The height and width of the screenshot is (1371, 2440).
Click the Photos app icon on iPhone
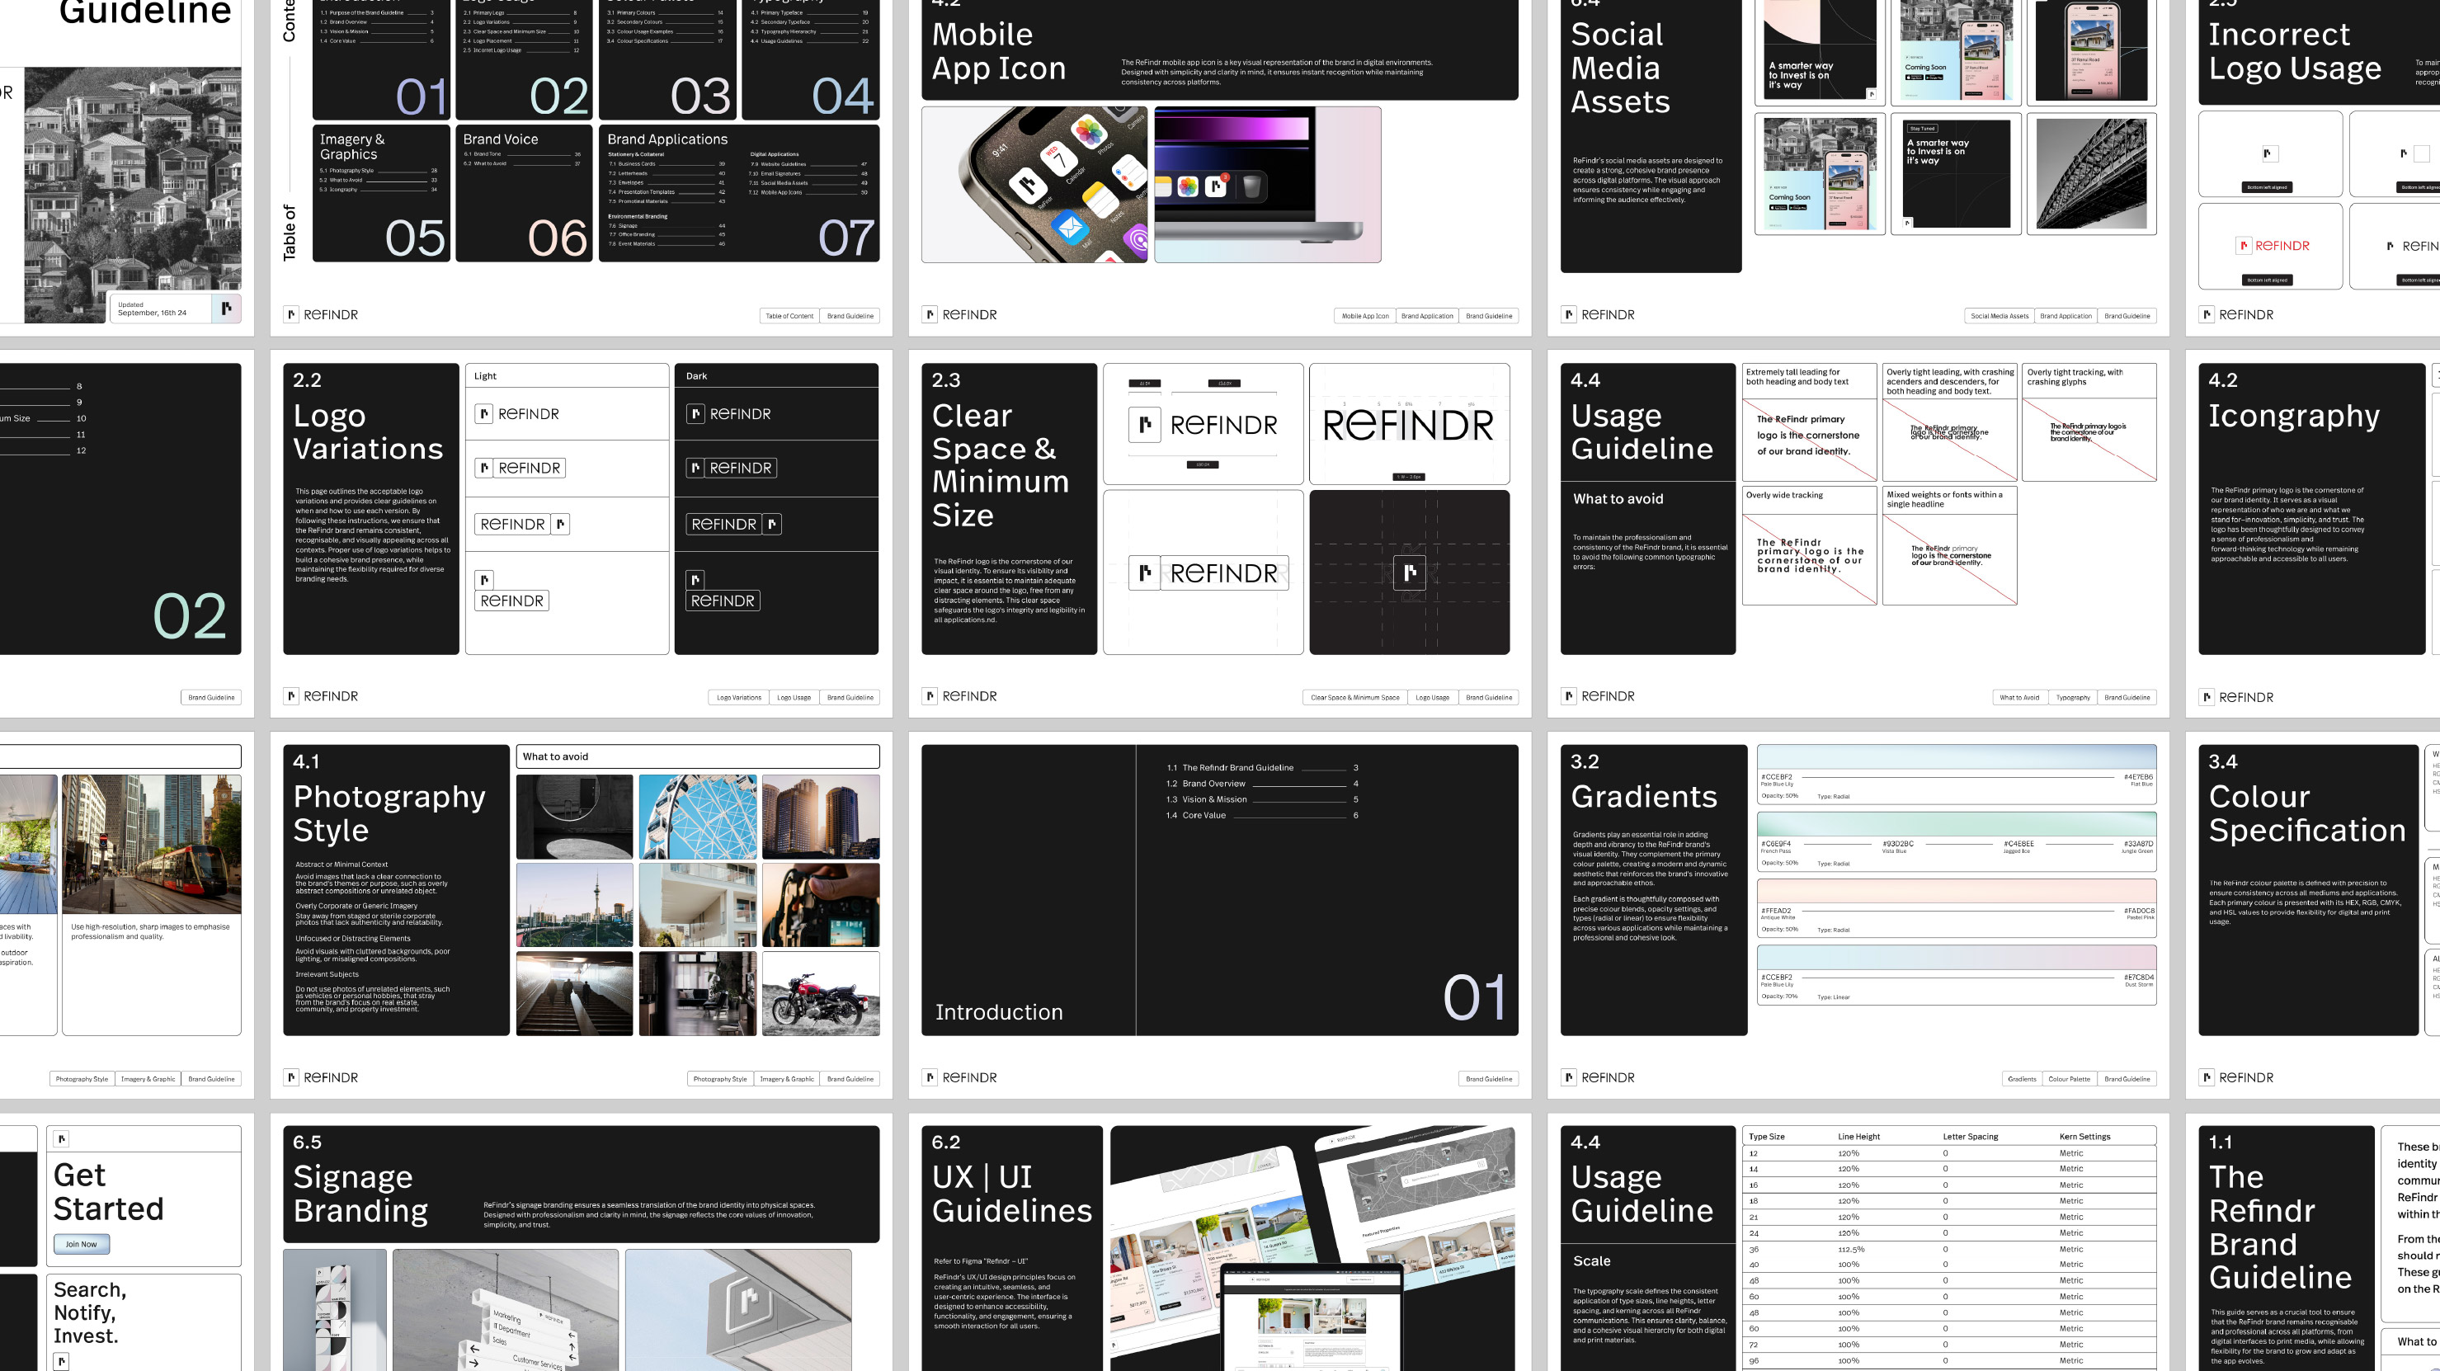click(1090, 134)
